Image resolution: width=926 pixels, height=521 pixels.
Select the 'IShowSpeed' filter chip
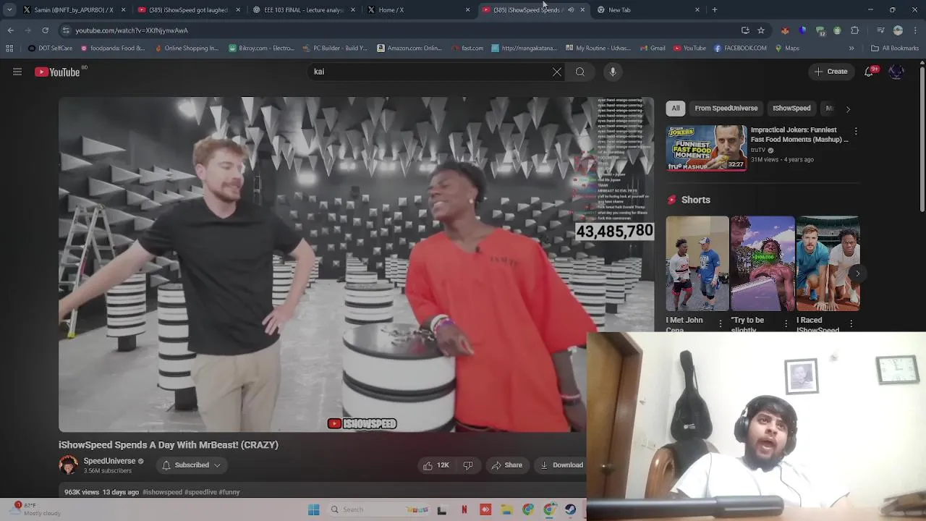[791, 109]
